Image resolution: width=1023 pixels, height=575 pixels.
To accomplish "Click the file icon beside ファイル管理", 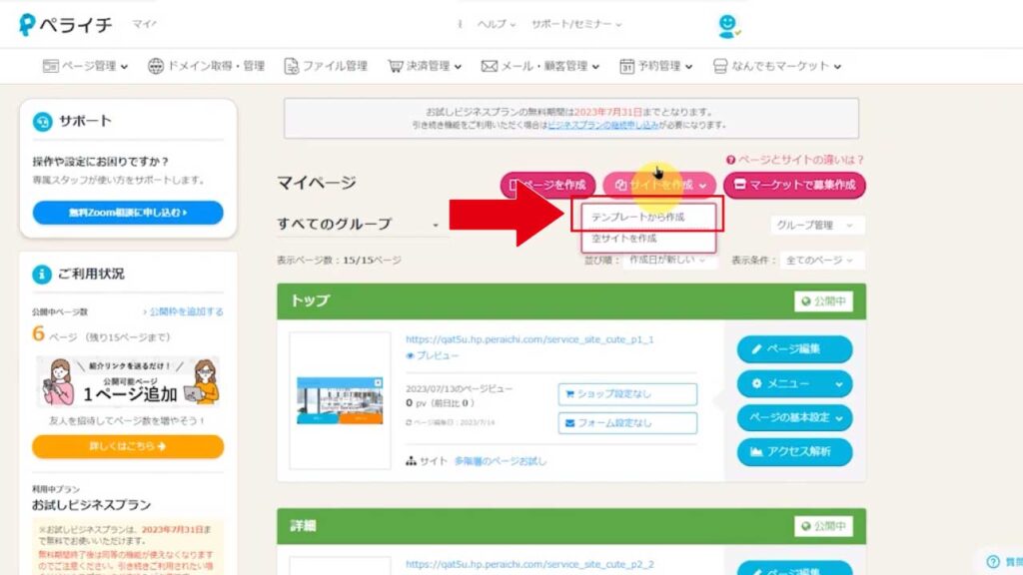I will point(292,66).
